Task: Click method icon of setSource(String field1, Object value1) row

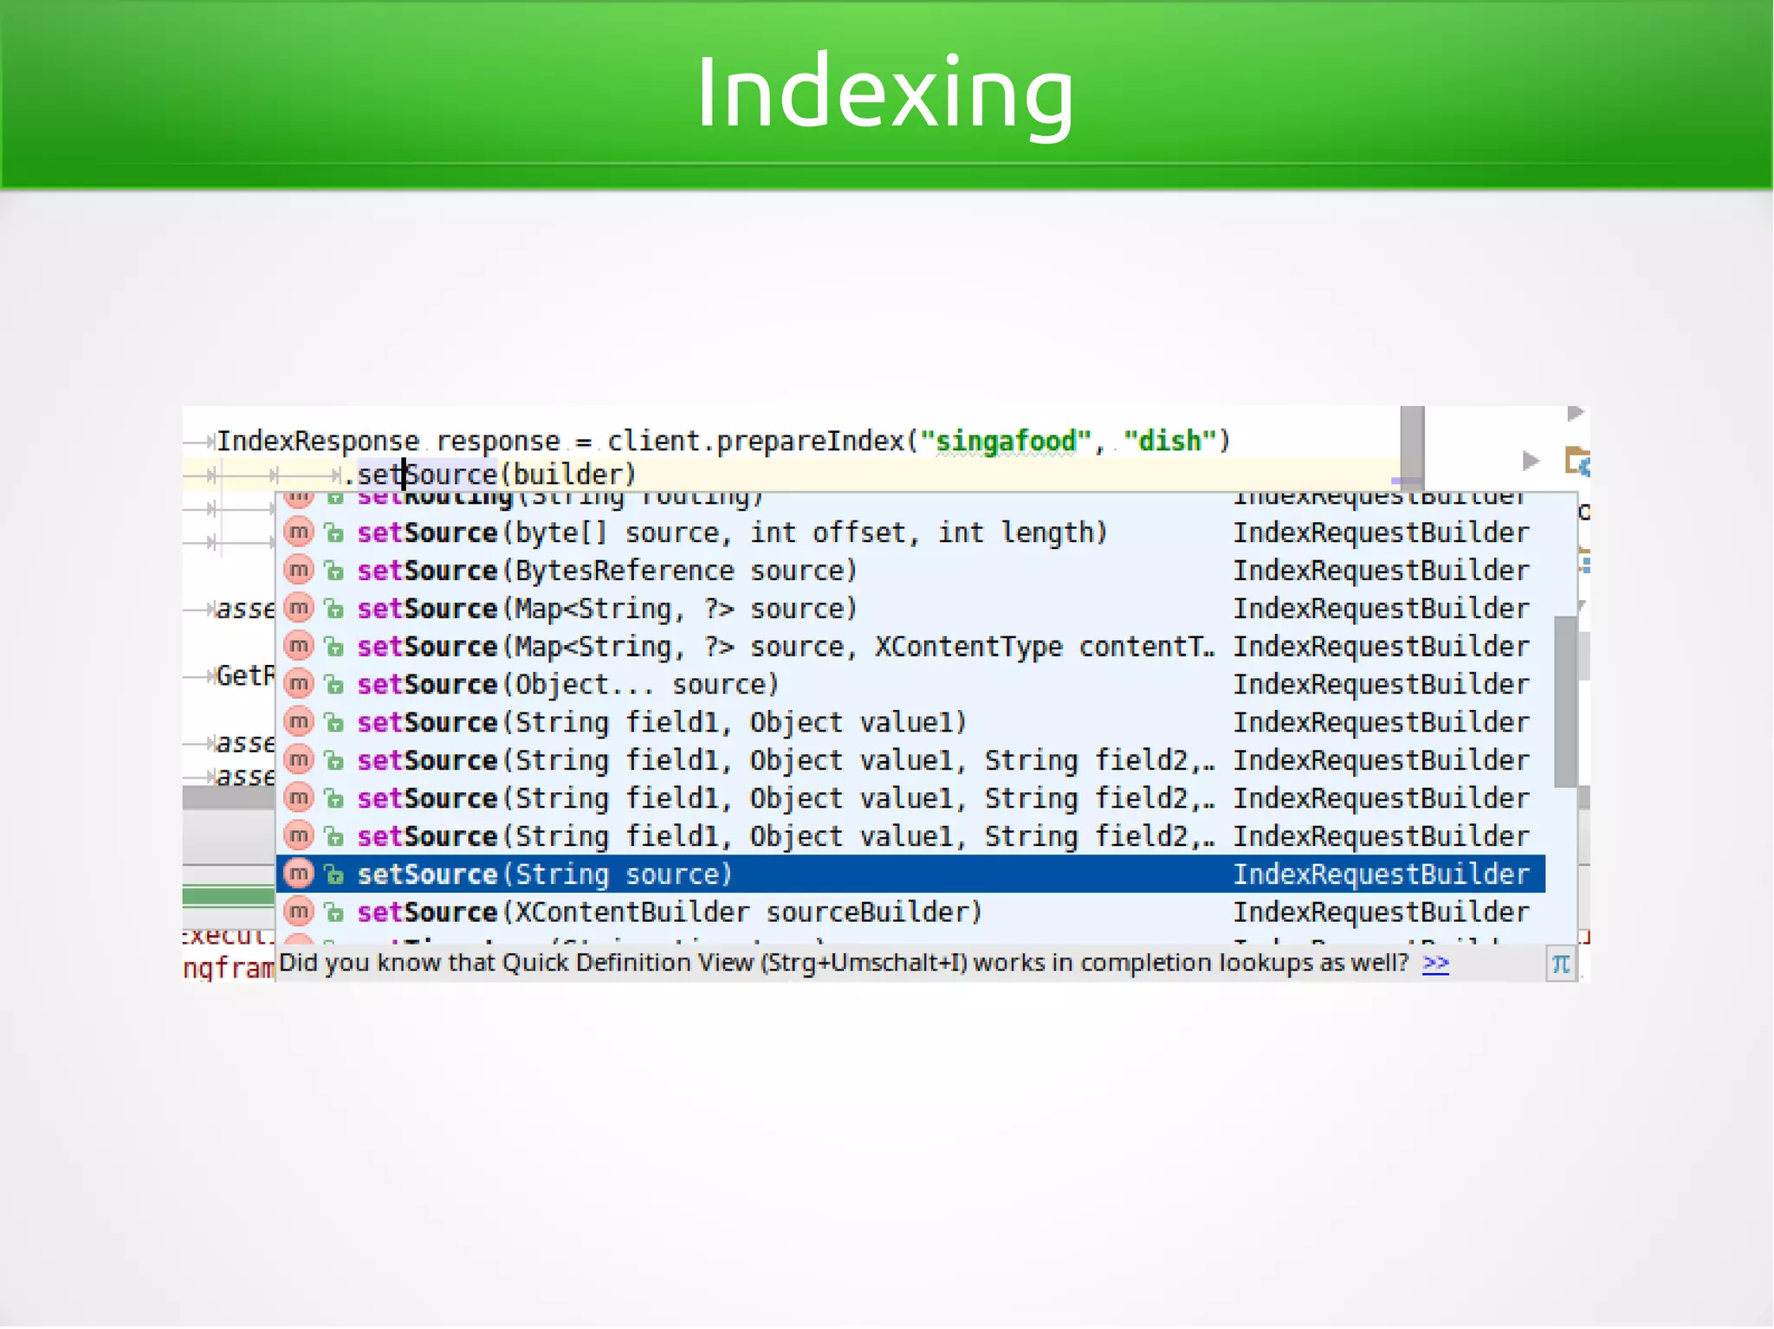Action: [x=299, y=722]
